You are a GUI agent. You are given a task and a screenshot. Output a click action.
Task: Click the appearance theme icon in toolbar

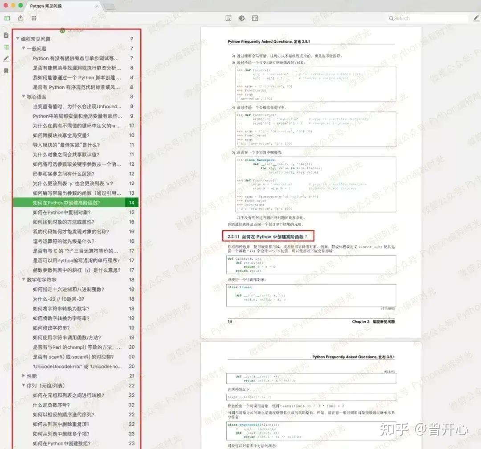pos(242,18)
